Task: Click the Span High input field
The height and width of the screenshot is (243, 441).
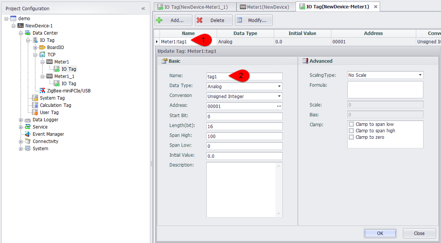Action: point(244,136)
